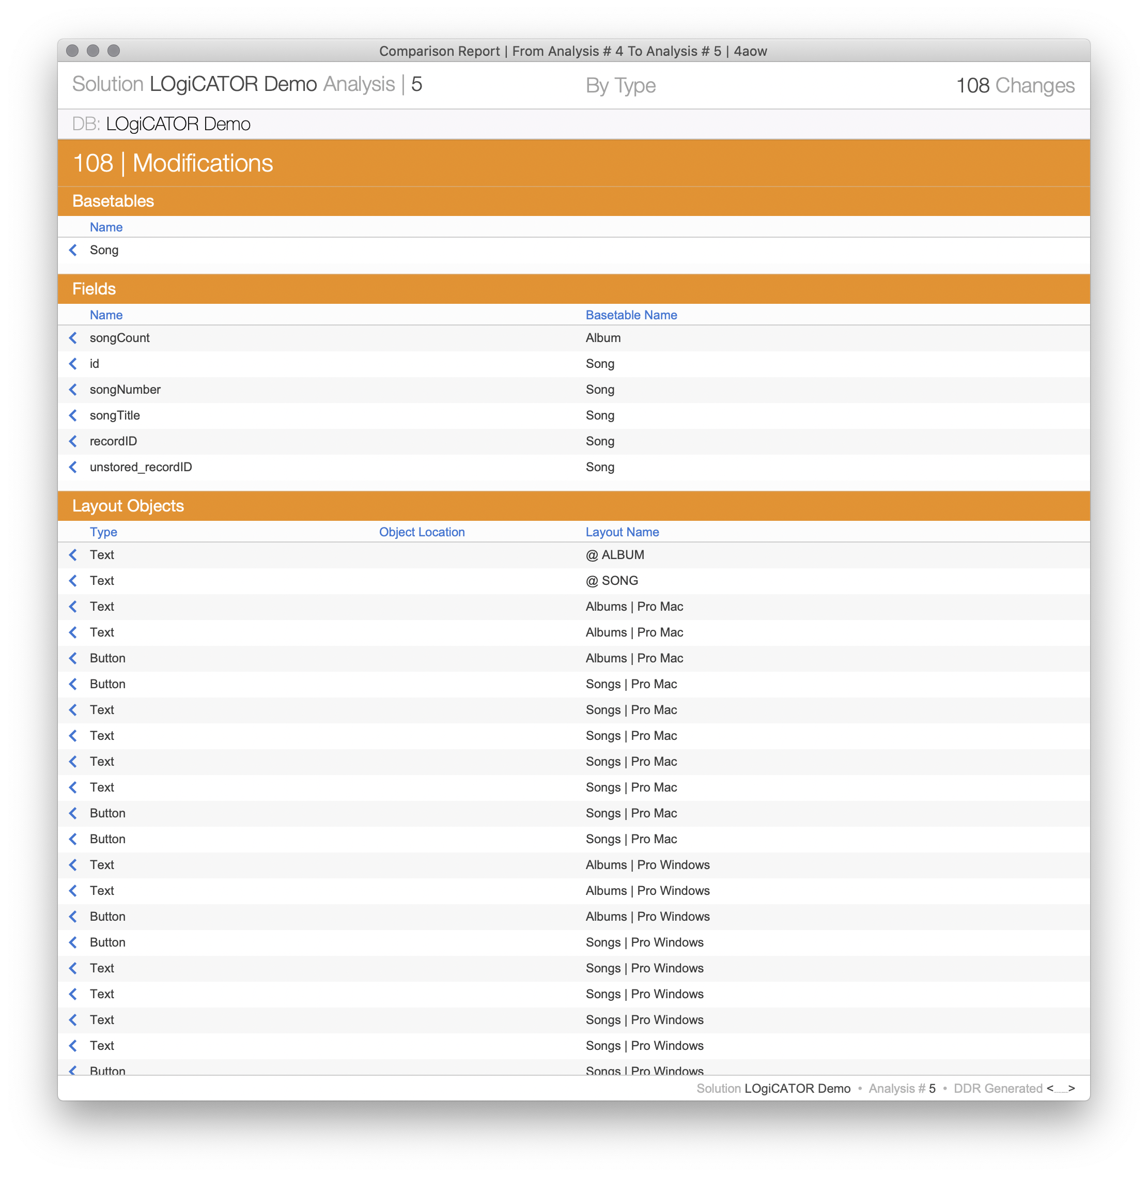The width and height of the screenshot is (1148, 1177).
Task: Click the Object Location column header
Action: 422,532
